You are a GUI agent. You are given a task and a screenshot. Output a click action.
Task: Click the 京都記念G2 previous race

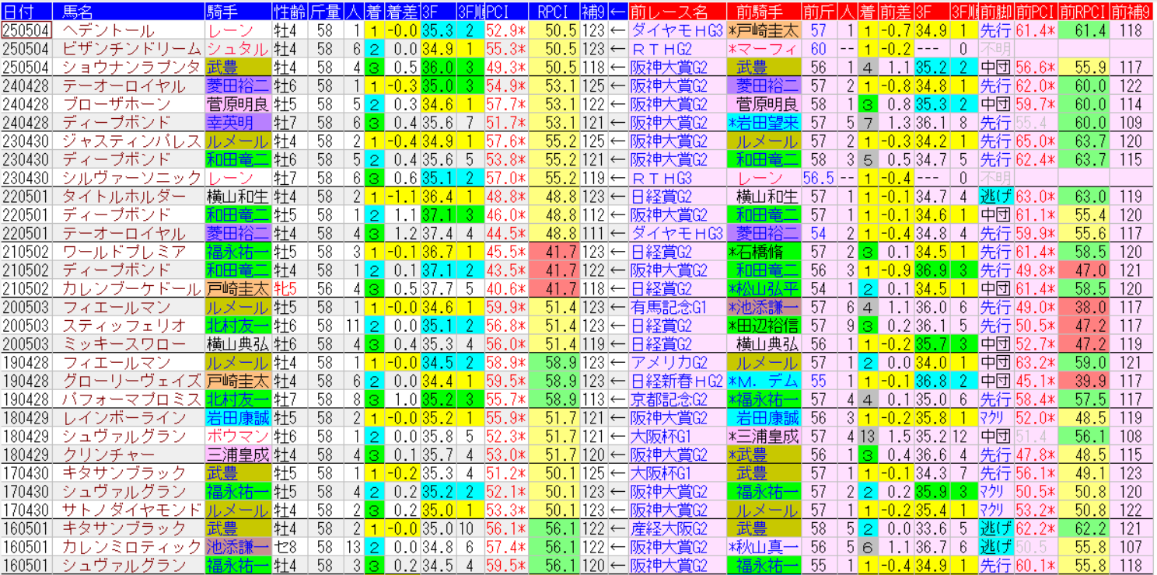670,400
